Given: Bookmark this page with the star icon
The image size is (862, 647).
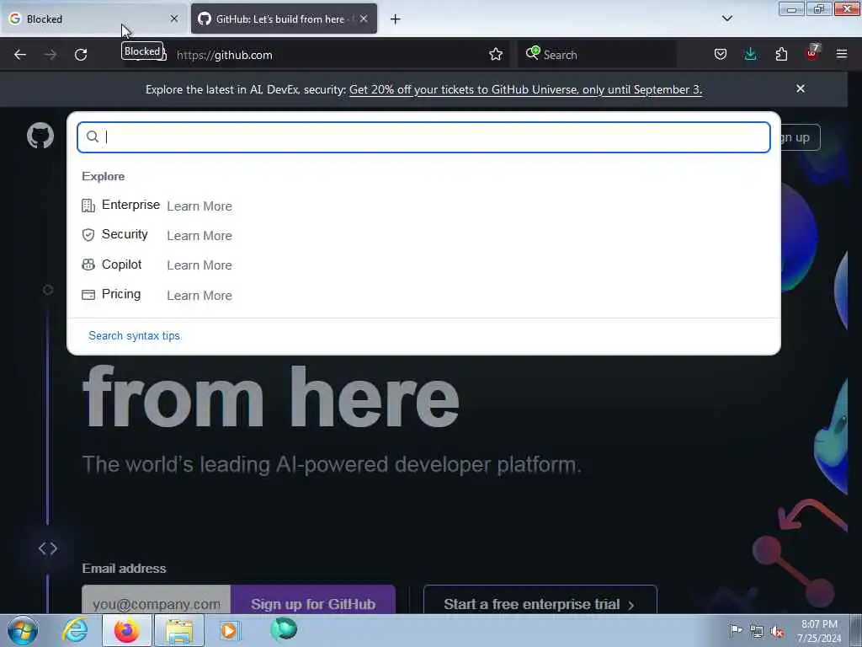Looking at the screenshot, I should tap(495, 55).
